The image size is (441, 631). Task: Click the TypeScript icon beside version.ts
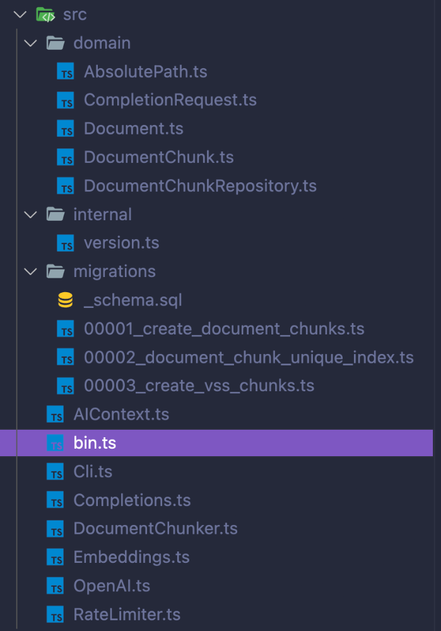66,243
